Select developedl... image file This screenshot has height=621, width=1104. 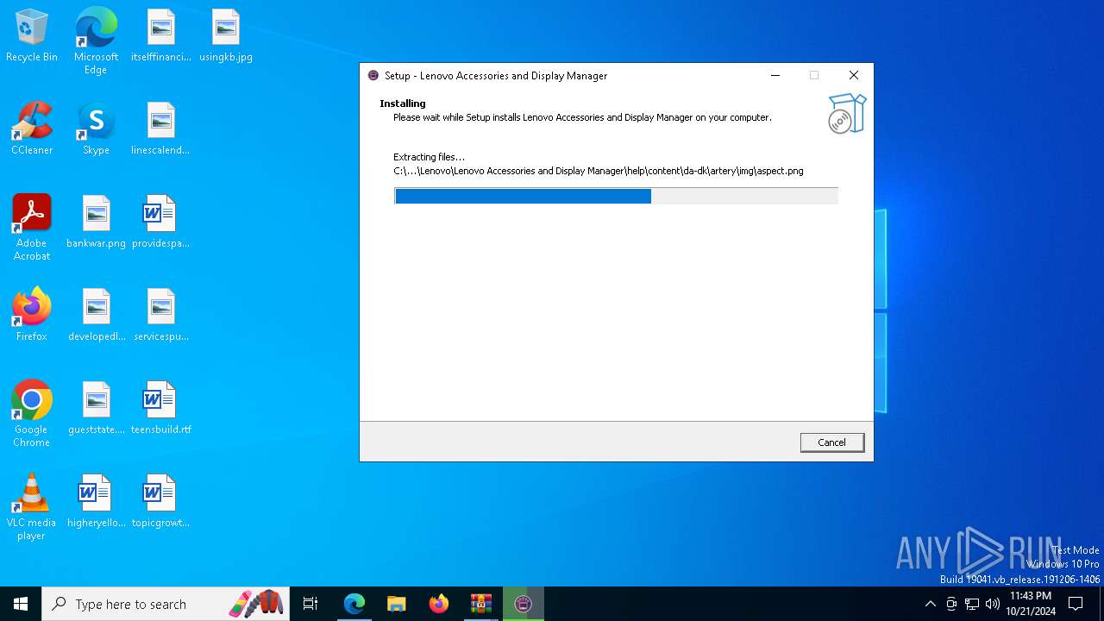pyautogui.click(x=96, y=316)
